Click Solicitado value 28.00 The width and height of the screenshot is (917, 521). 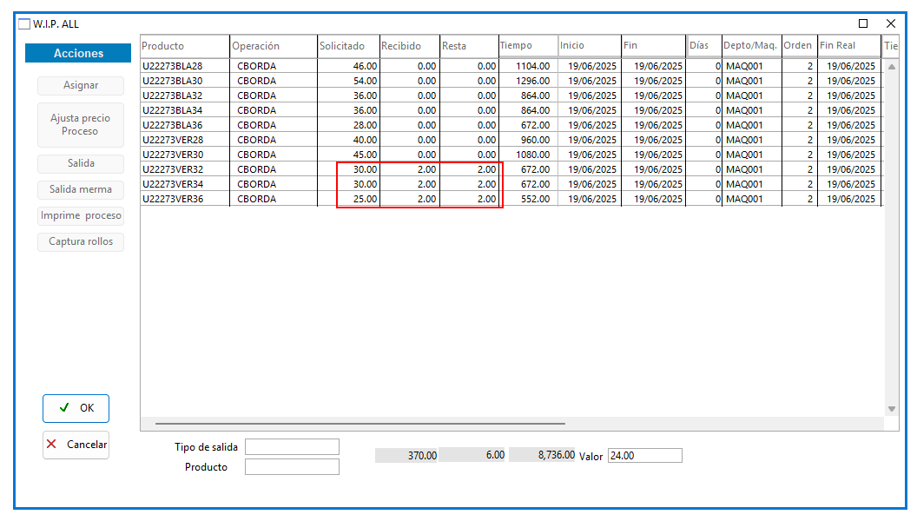pyautogui.click(x=365, y=125)
